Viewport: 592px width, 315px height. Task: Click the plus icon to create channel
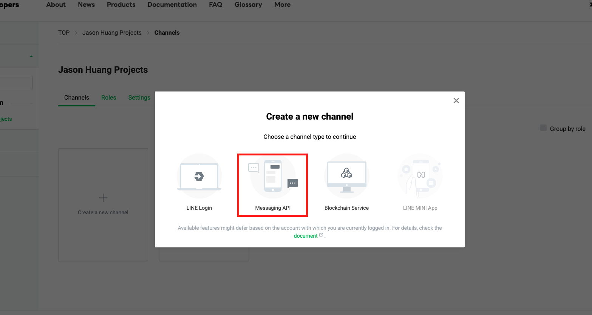click(103, 198)
